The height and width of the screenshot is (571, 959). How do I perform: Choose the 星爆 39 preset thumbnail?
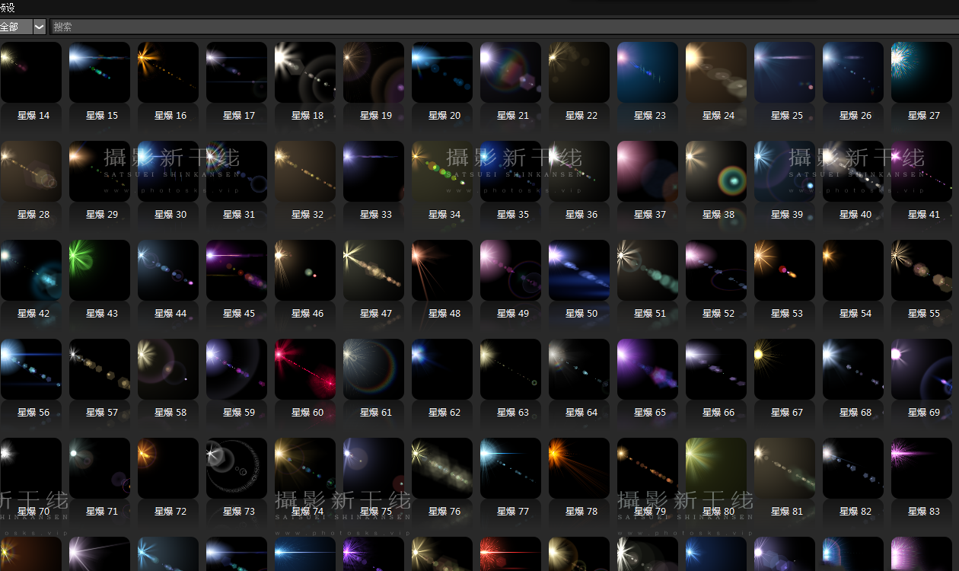(785, 171)
